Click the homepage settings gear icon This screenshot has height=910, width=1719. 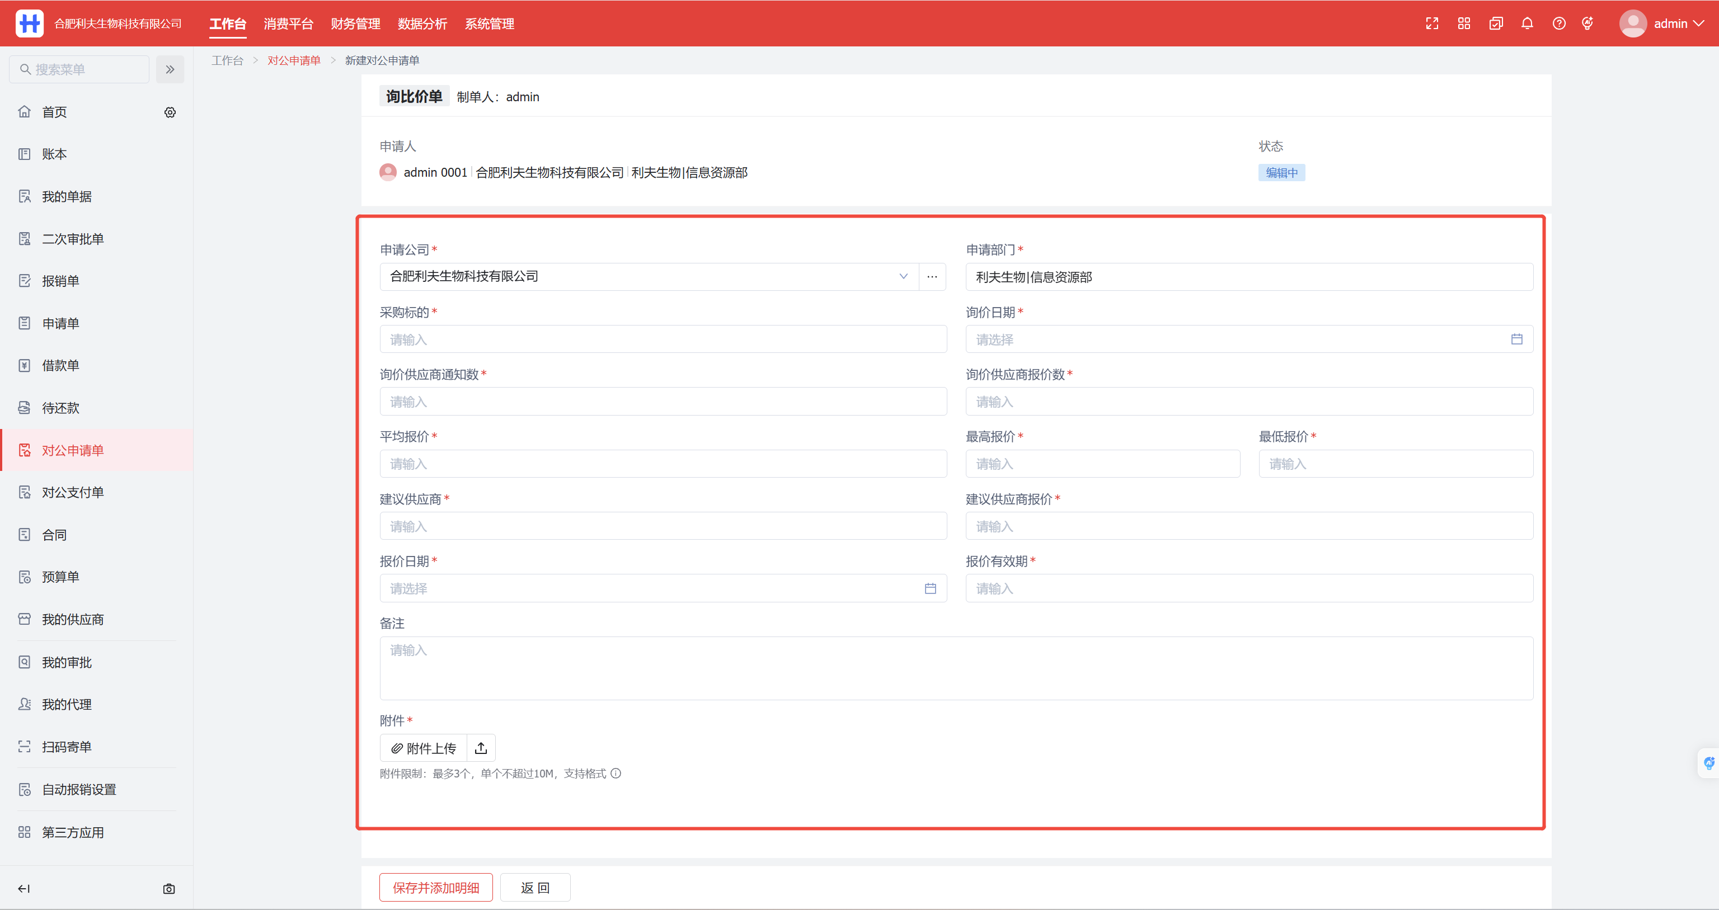170,112
